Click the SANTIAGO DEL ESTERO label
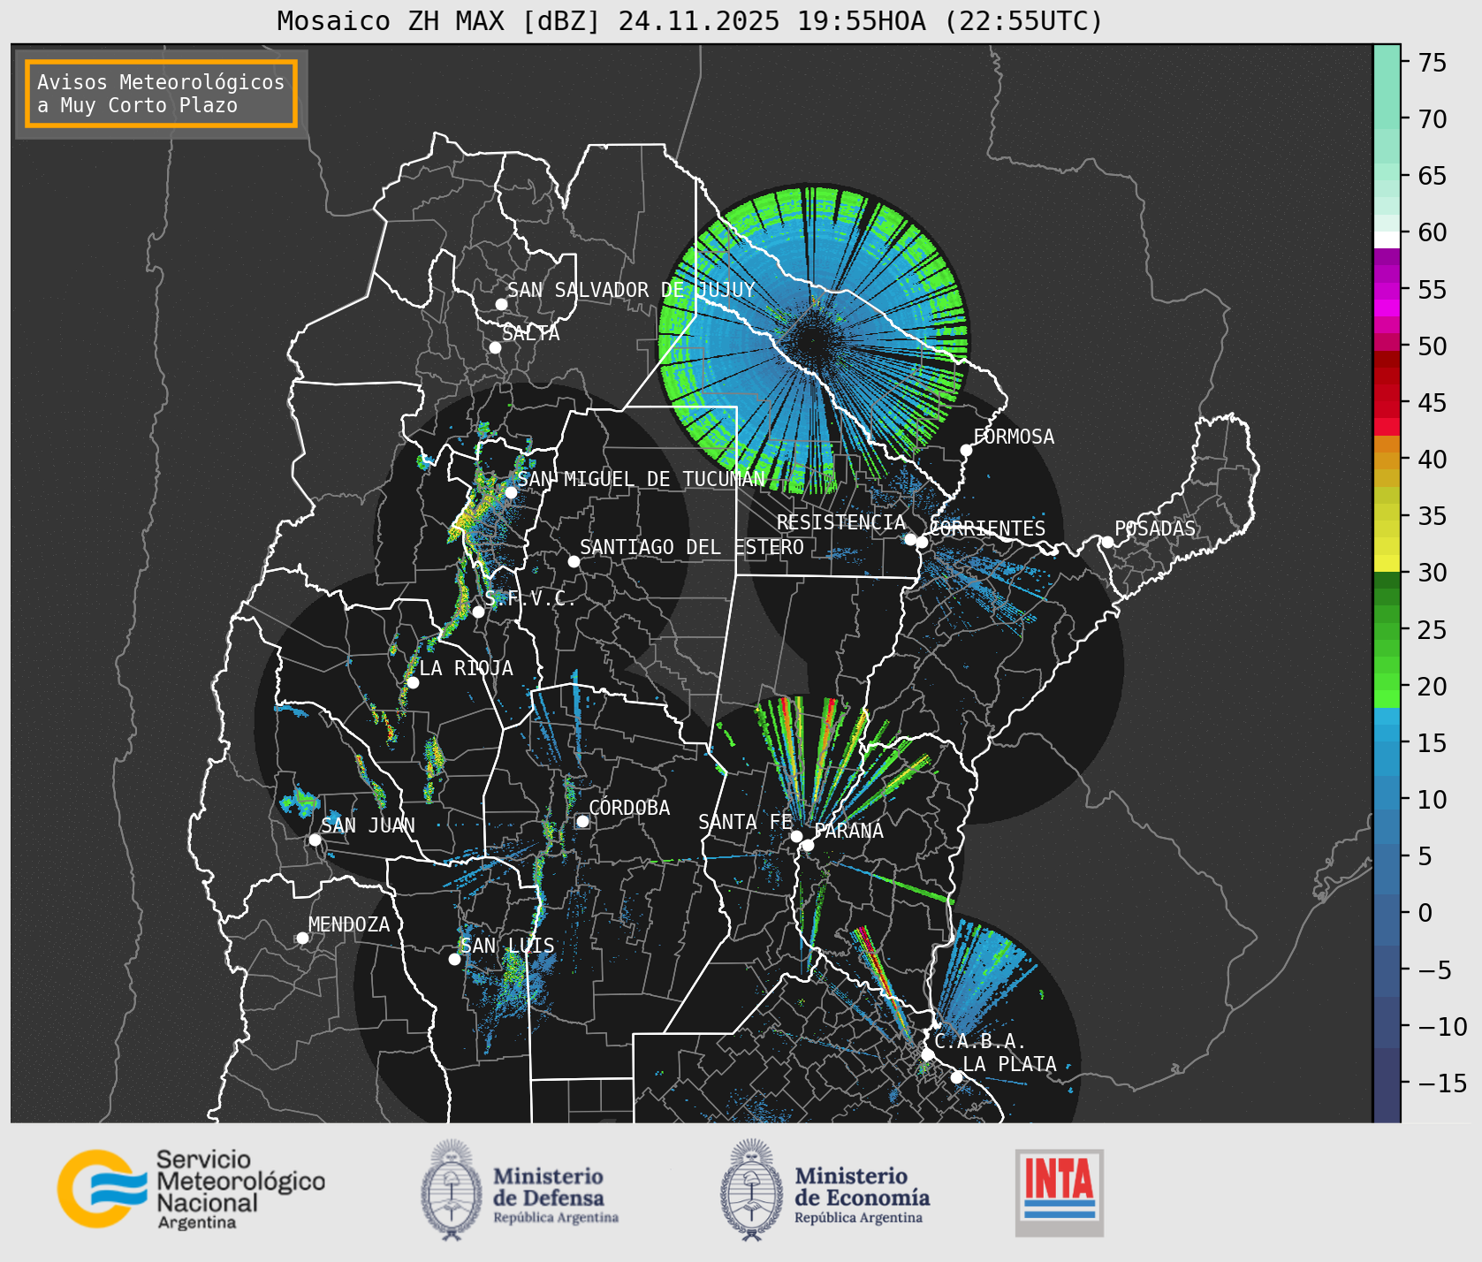 [692, 547]
